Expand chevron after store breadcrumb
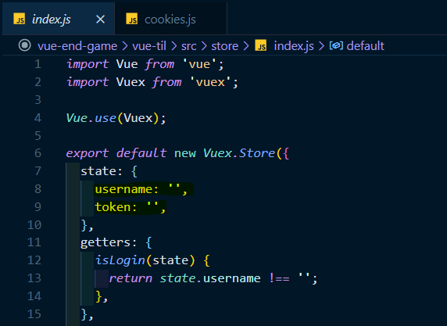 (x=246, y=46)
